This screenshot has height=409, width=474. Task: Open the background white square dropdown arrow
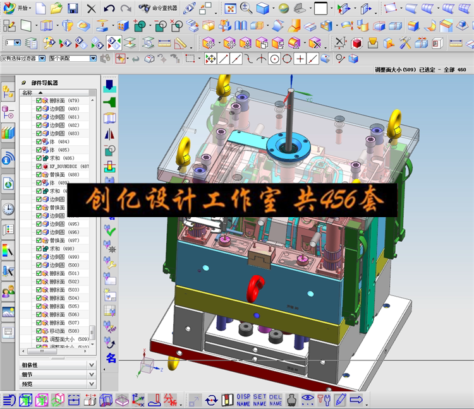pos(332,8)
